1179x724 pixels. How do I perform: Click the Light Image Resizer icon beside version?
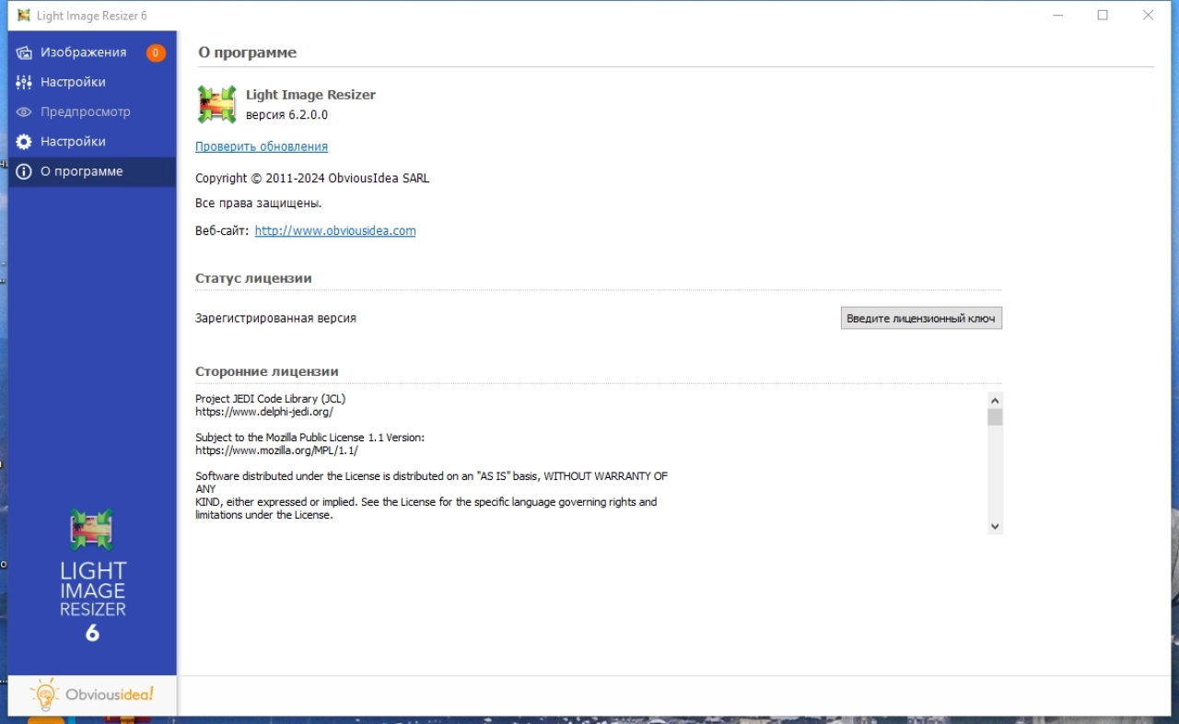tap(217, 104)
